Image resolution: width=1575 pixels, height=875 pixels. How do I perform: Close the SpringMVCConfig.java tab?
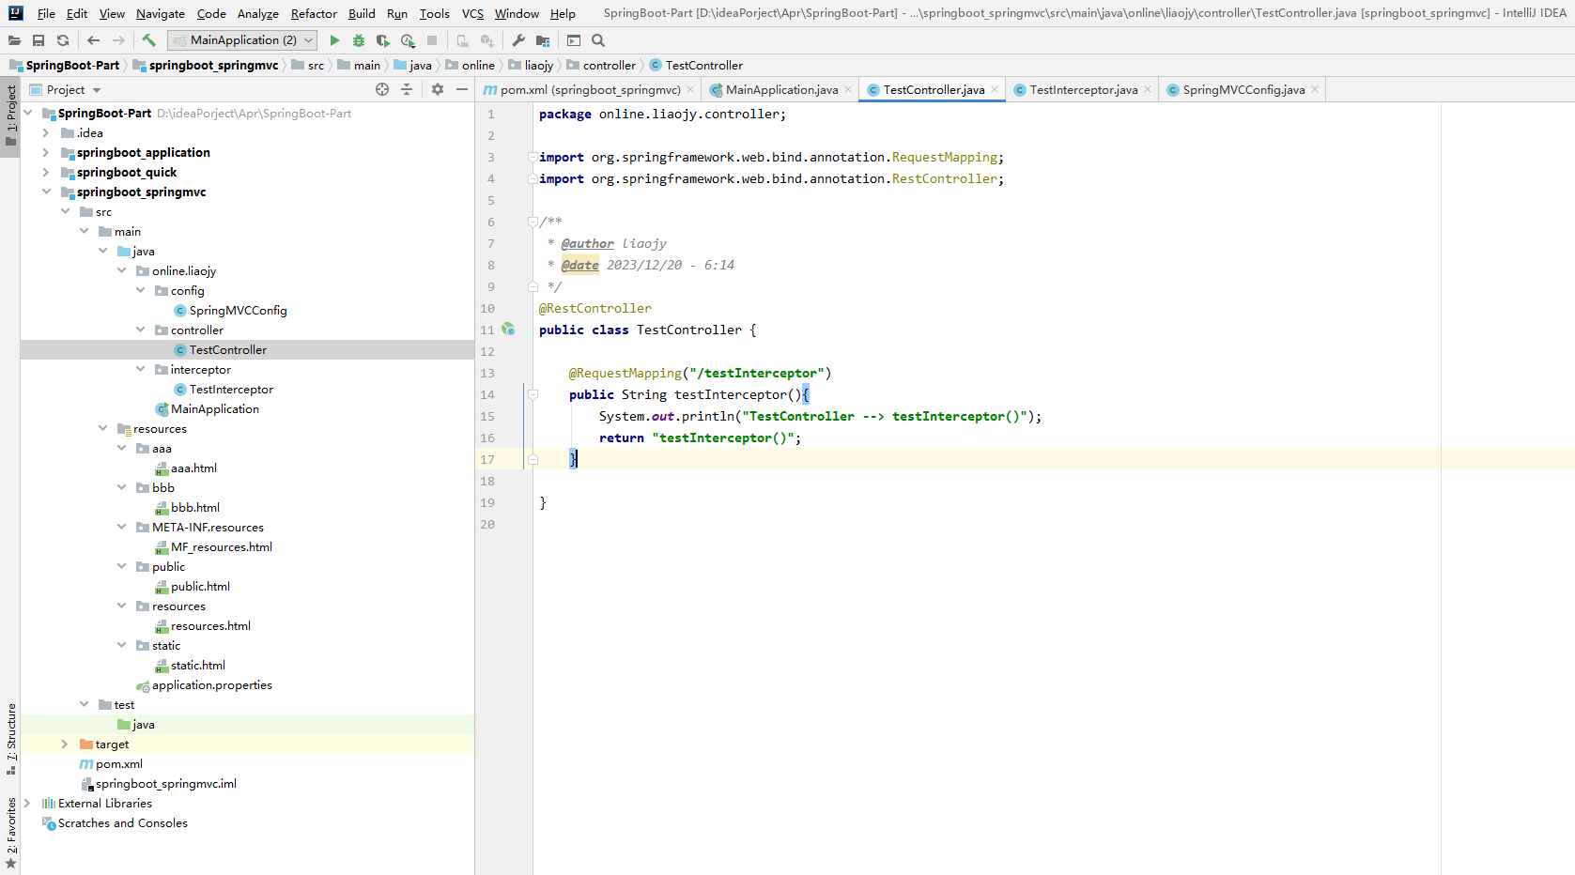[1315, 89]
